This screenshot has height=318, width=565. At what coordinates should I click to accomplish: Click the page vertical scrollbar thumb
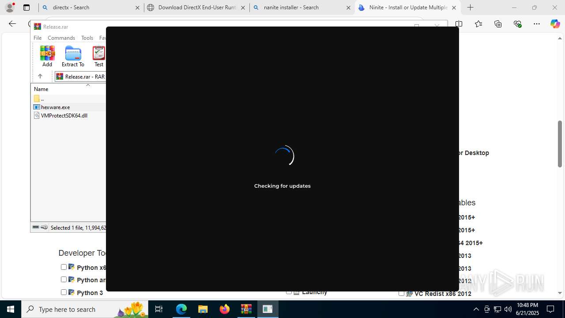[x=560, y=144]
